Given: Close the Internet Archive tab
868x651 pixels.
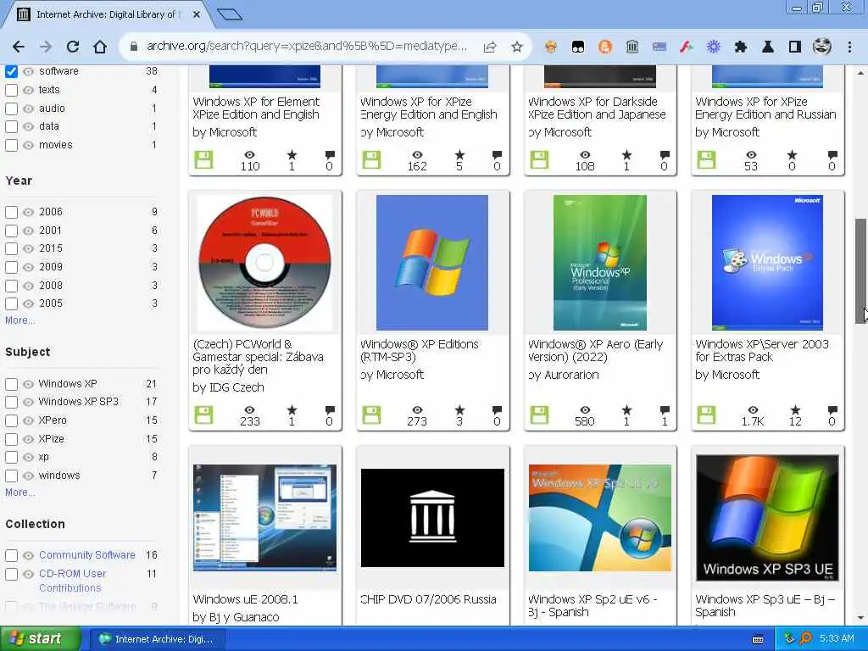Looking at the screenshot, I should pos(197,14).
